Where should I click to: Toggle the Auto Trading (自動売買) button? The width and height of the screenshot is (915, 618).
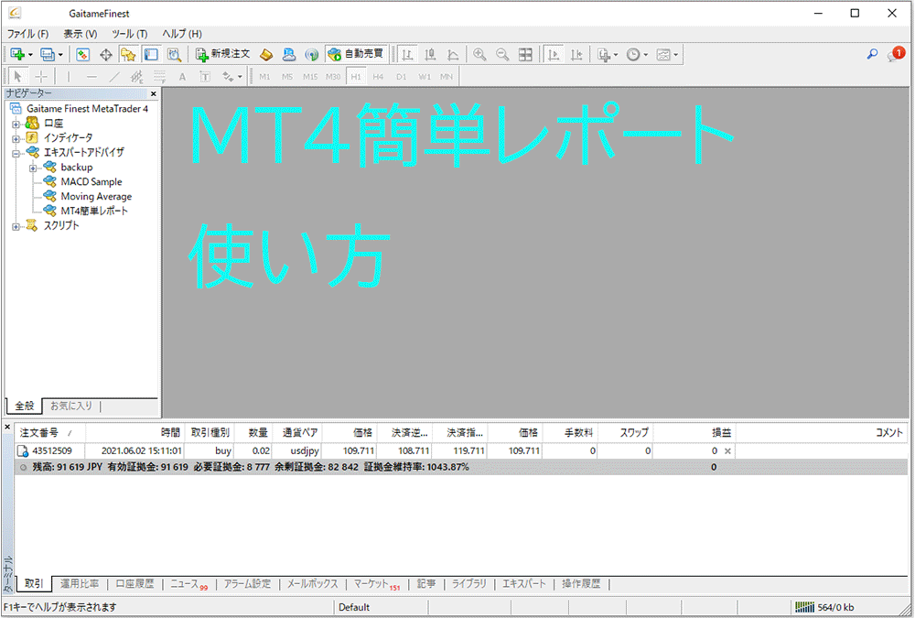(x=356, y=55)
